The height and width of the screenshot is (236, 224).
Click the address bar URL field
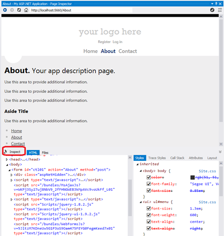point(81,10)
